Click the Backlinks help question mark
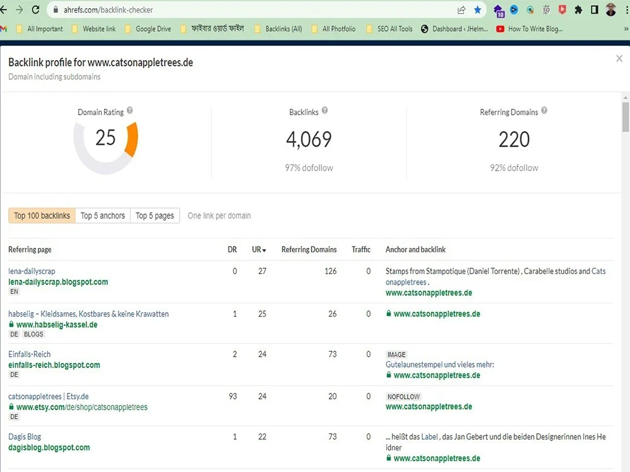 click(x=324, y=110)
